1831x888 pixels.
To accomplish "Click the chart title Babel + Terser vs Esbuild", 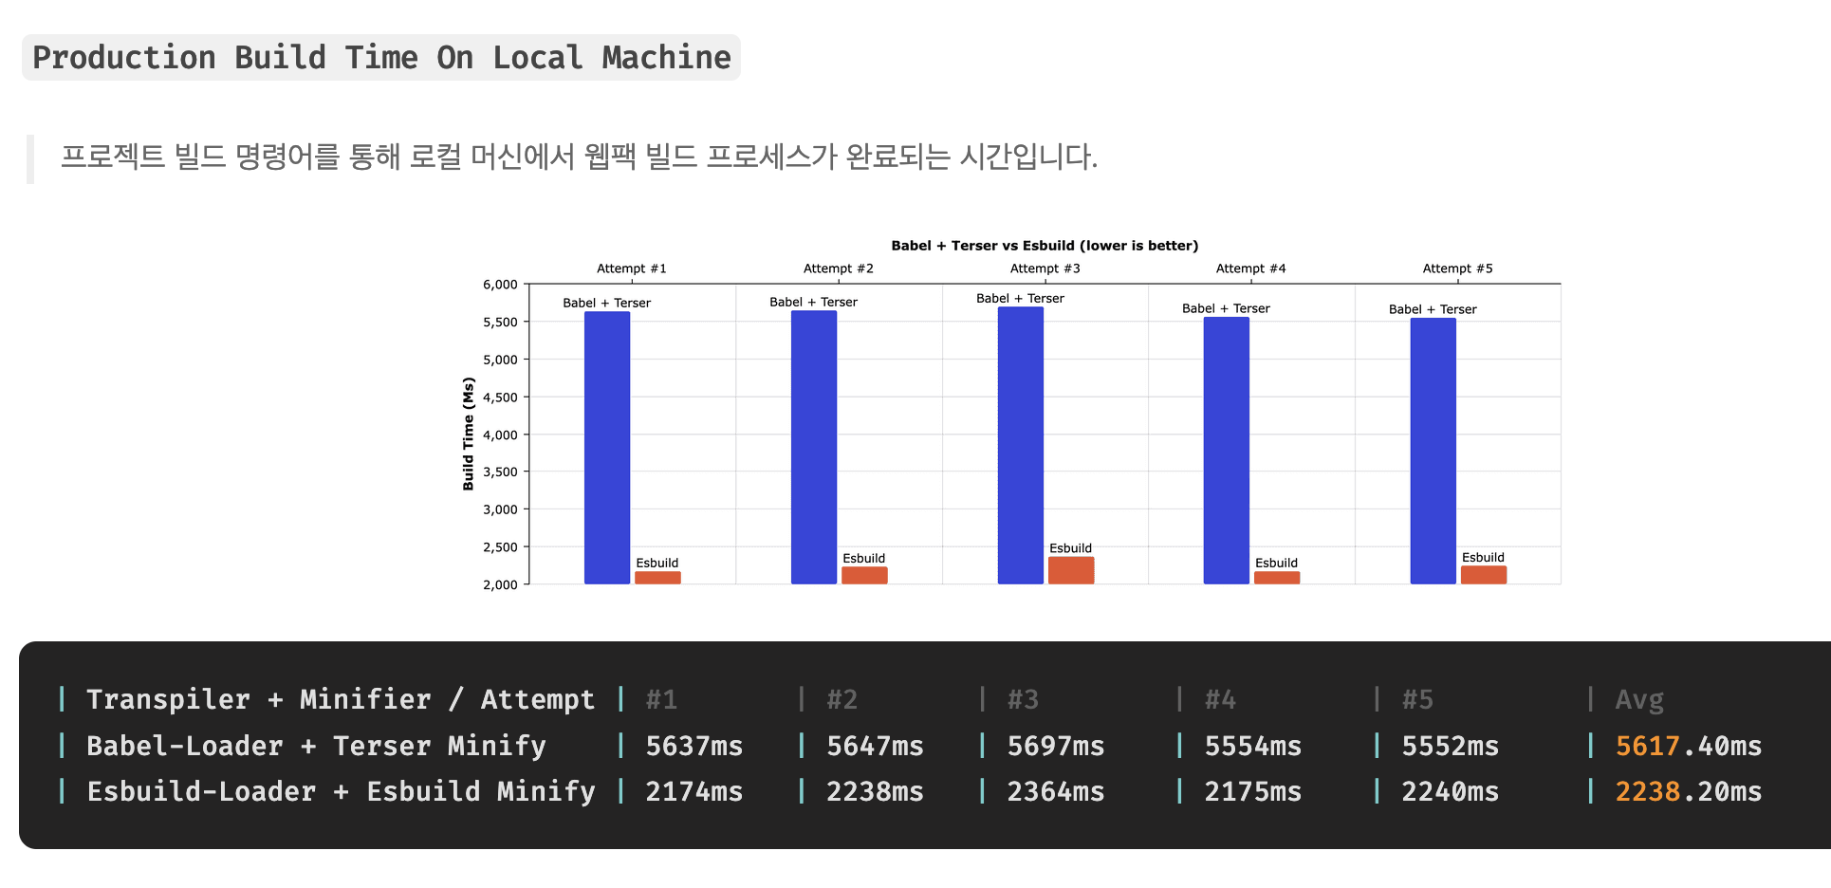I will coord(1045,246).
